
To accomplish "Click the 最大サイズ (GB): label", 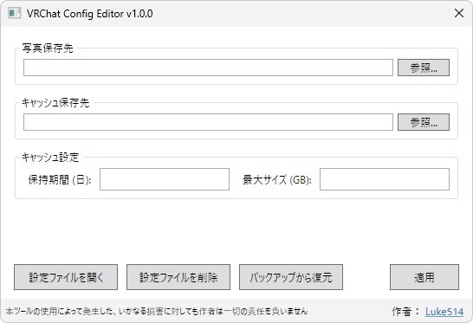I will point(277,180).
